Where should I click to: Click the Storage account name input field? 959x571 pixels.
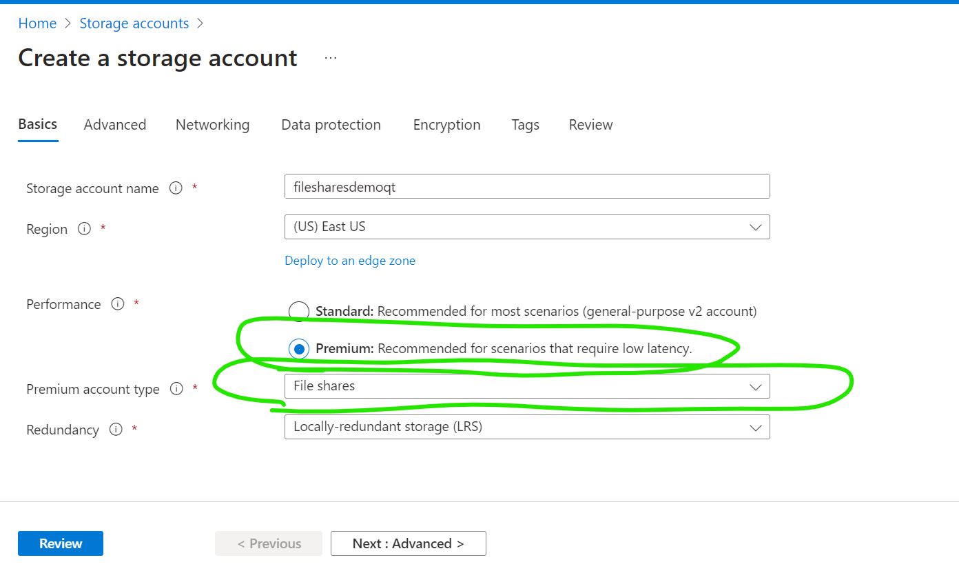pyautogui.click(x=527, y=186)
